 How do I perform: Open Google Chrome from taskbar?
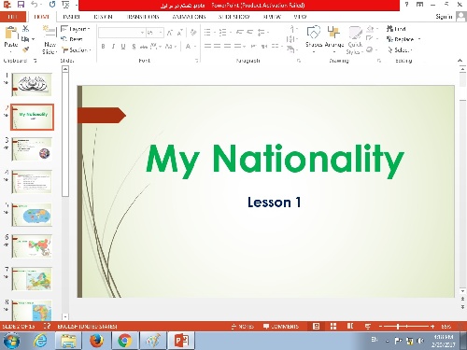pos(124,341)
